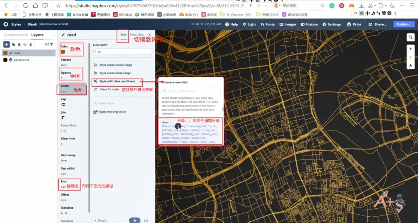Open map search magnifier
This screenshot has width=418, height=223.
[x=411, y=37]
